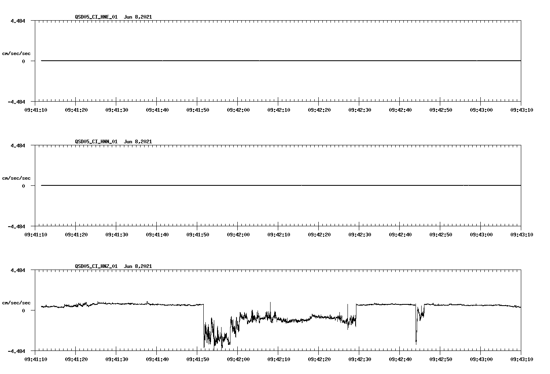Select the -4.484 axis value on HNZ plot
Viewport: 550px width, 374px height.
(x=16, y=351)
